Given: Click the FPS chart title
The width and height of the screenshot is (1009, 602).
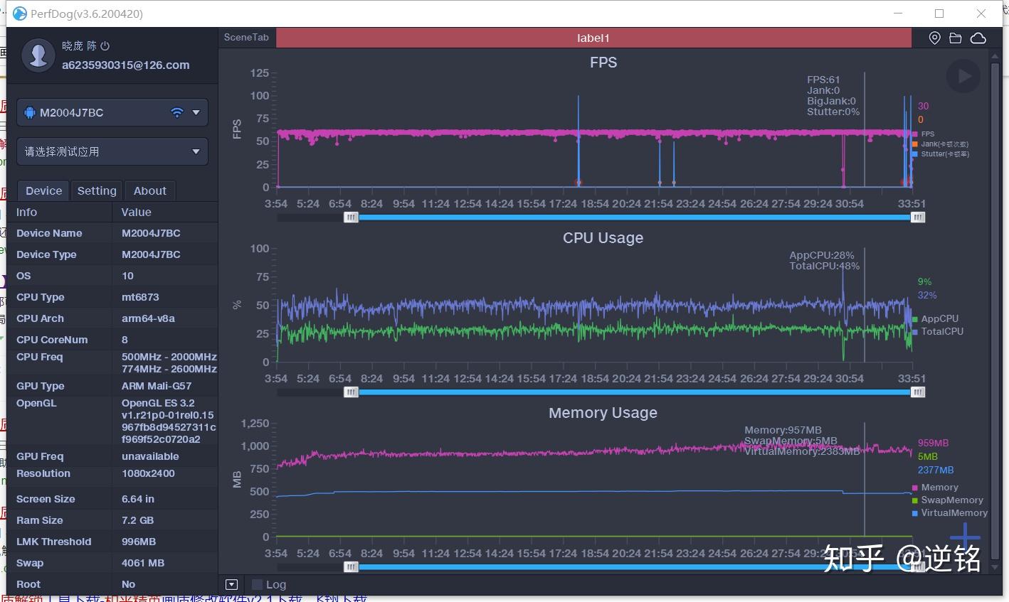Looking at the screenshot, I should (x=603, y=63).
